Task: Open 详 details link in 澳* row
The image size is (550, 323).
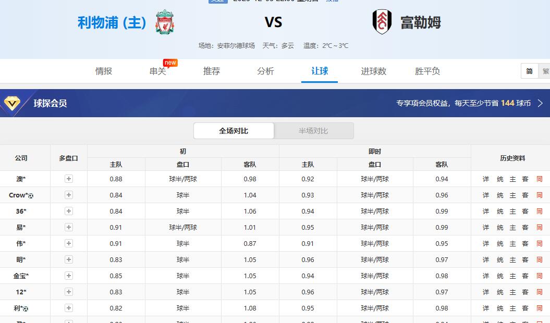Action: click(x=486, y=179)
